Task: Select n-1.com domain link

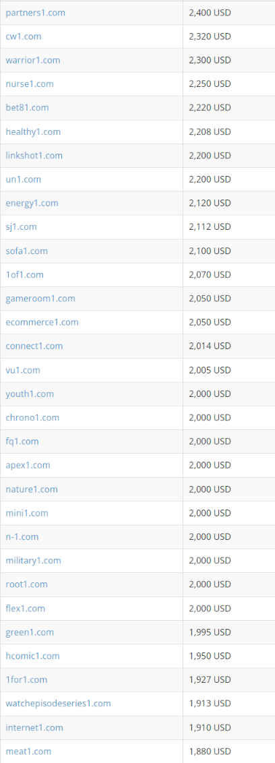Action: 22,537
